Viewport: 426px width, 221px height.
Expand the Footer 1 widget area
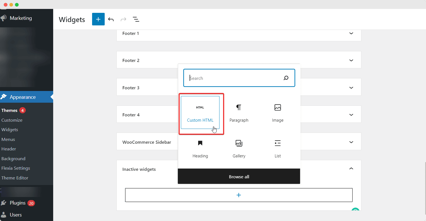(351, 33)
